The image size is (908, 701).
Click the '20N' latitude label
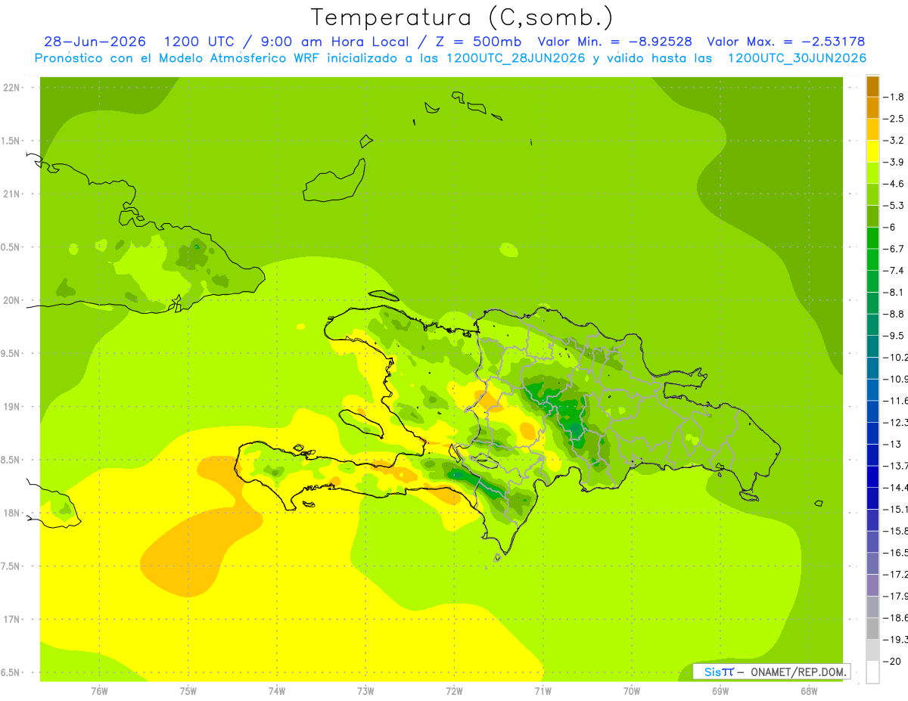click(11, 300)
